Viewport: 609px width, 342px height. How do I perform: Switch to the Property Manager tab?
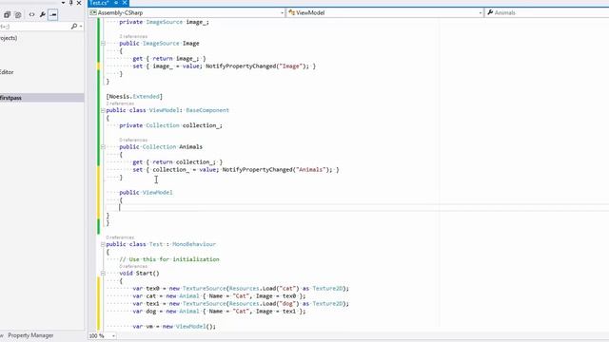click(30, 335)
